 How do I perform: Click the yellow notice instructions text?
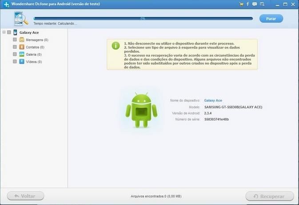pyautogui.click(x=189, y=55)
